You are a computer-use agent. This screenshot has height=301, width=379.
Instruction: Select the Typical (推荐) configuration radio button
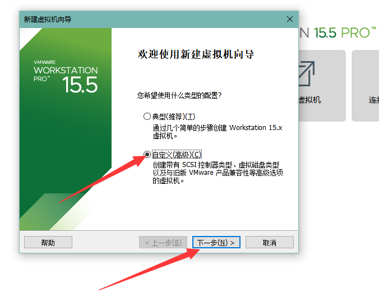tap(147, 117)
